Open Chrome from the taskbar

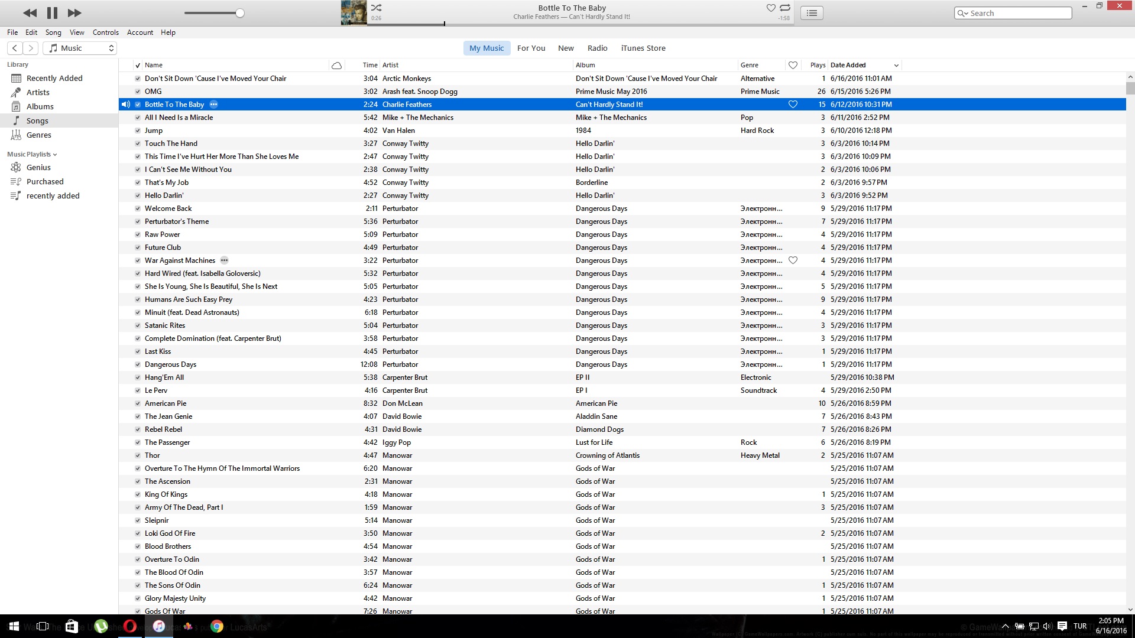[217, 626]
